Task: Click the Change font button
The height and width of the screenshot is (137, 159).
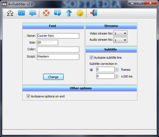Action: tap(53, 77)
